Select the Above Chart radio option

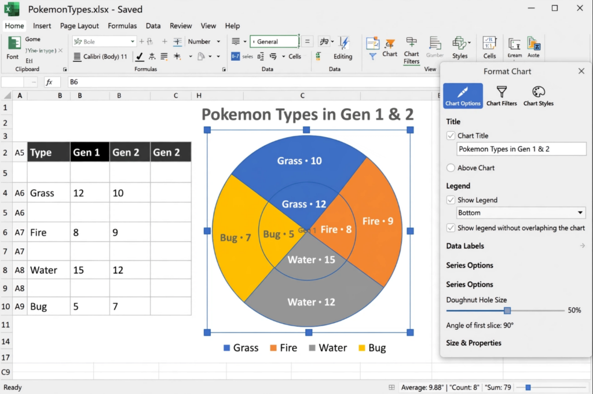pyautogui.click(x=451, y=168)
